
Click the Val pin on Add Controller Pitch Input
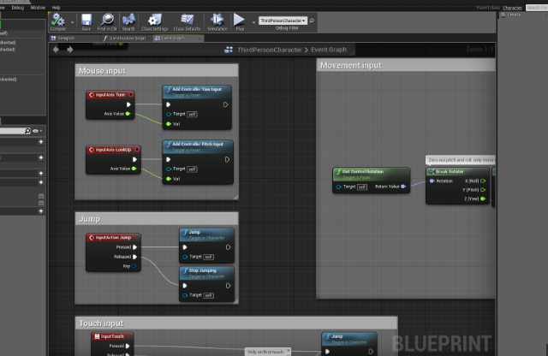point(169,179)
